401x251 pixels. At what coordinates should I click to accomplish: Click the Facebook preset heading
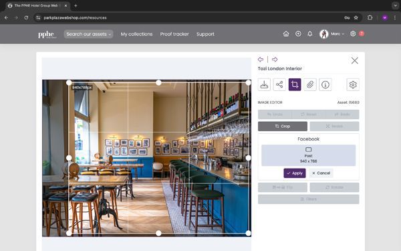[308, 139]
